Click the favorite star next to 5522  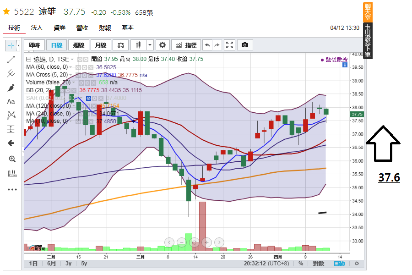pos(6,11)
